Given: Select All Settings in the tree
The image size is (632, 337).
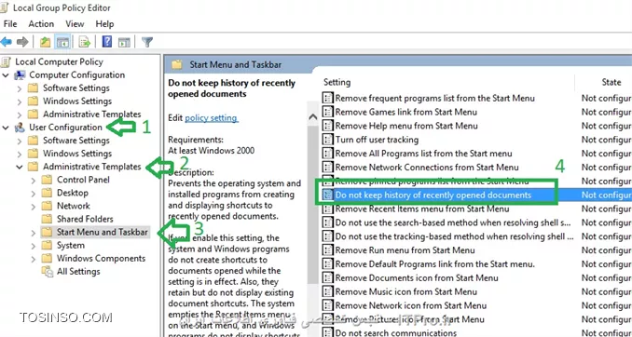Looking at the screenshot, I should tap(78, 272).
